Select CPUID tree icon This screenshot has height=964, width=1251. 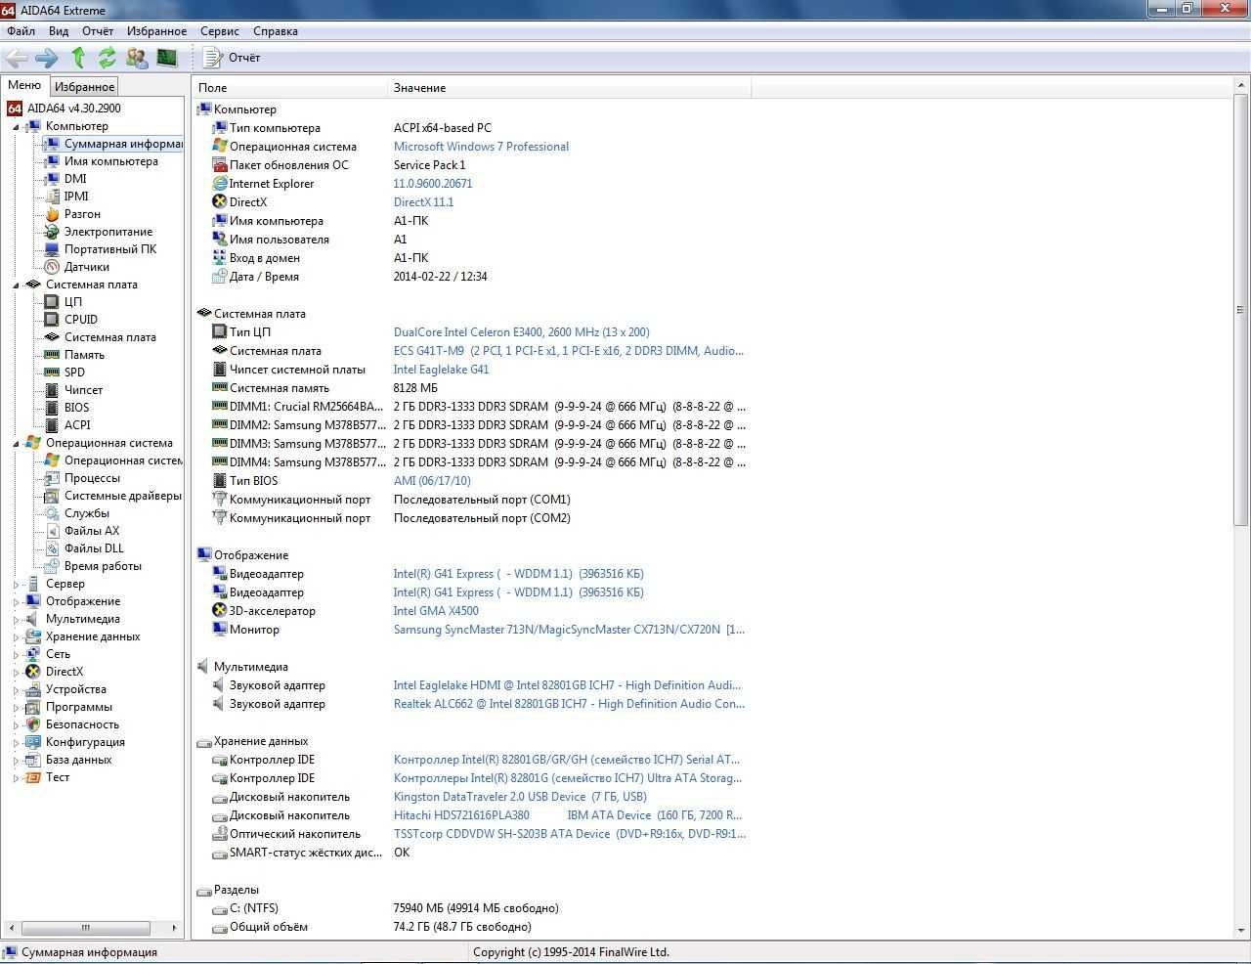coord(52,320)
